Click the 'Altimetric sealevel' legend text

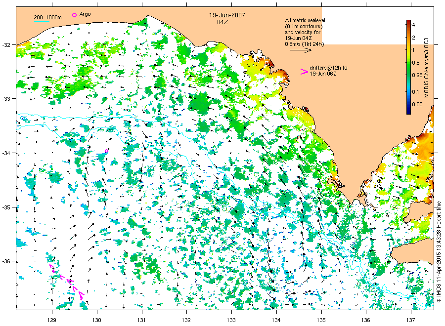305,20
